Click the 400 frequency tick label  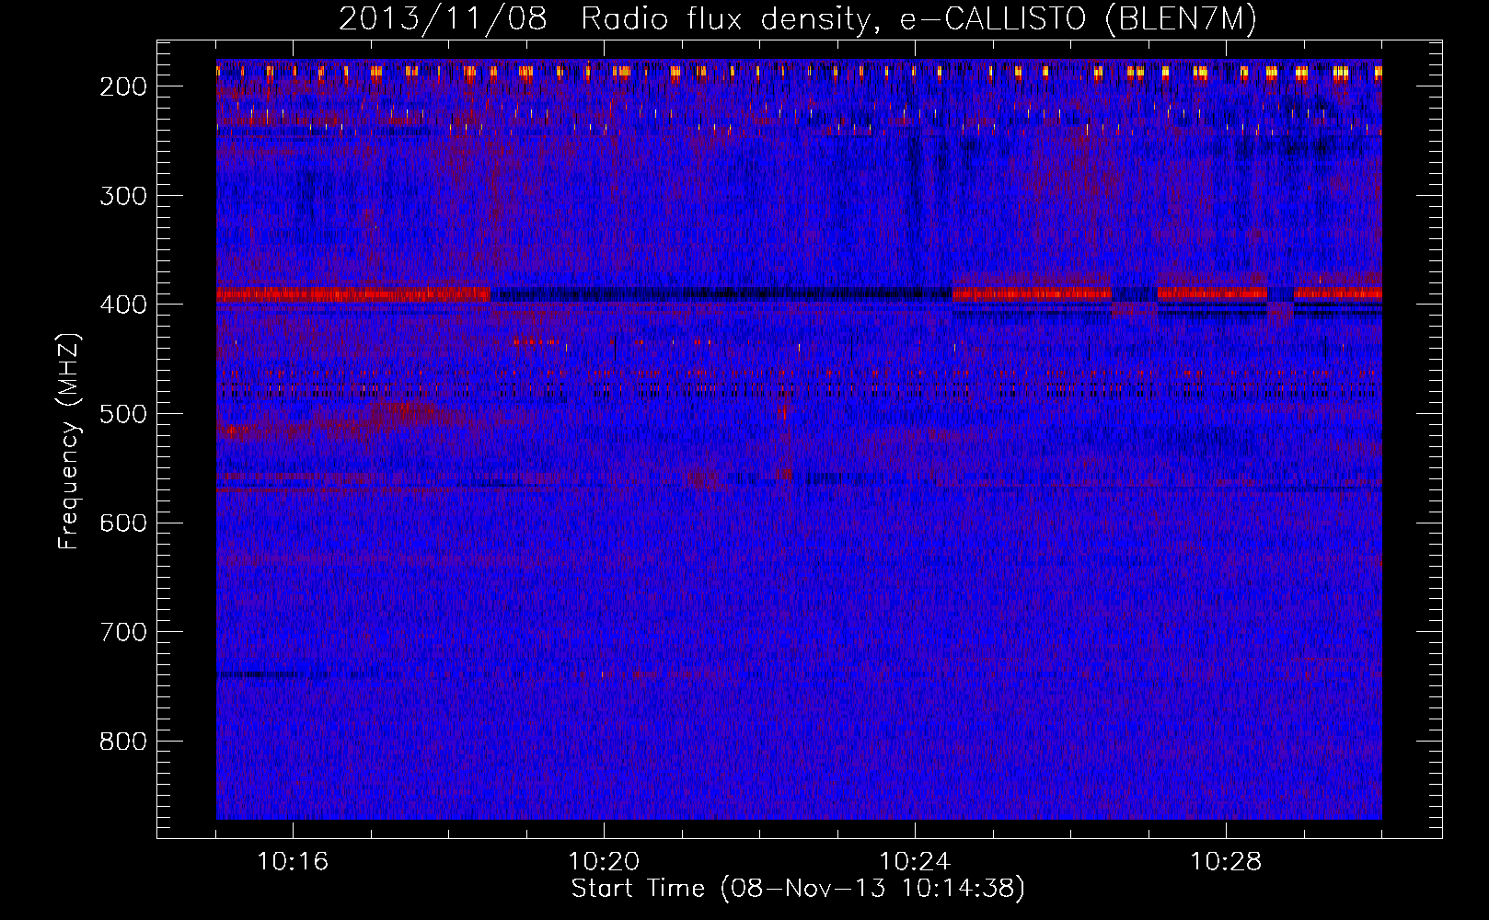[x=122, y=305]
